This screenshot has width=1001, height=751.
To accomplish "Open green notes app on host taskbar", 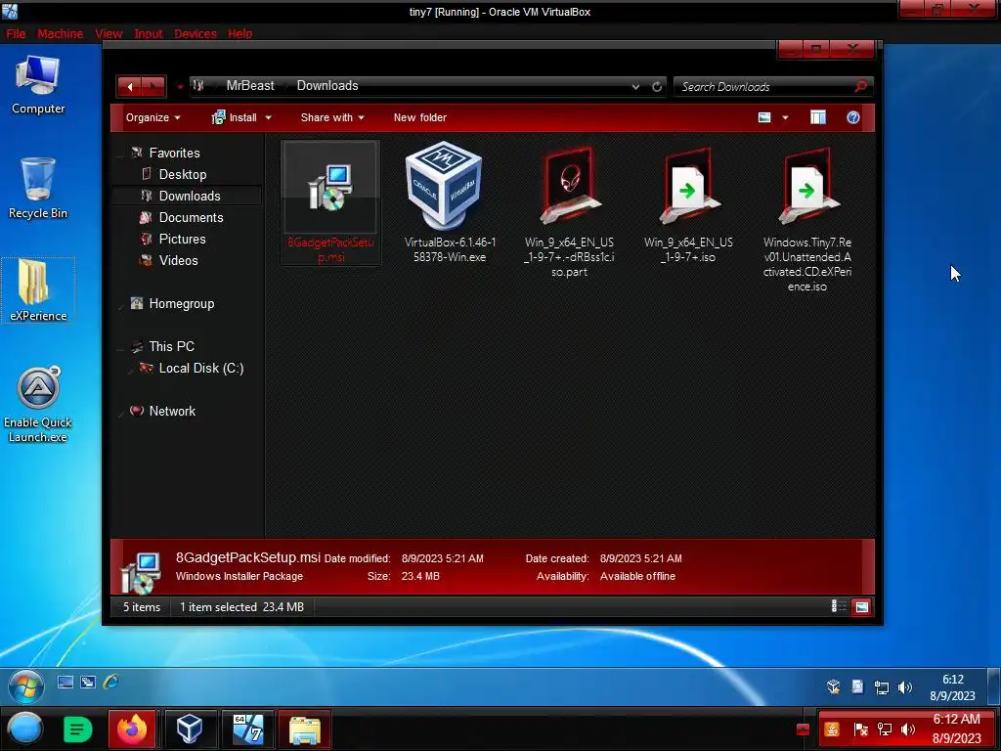I will tap(78, 729).
